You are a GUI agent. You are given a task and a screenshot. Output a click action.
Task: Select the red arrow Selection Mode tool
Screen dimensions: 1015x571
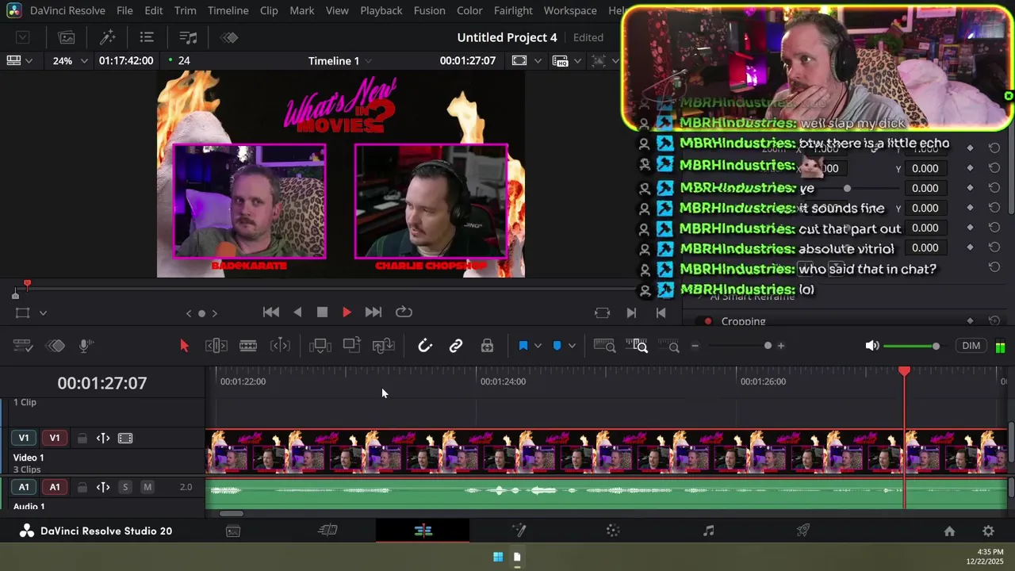pyautogui.click(x=184, y=346)
